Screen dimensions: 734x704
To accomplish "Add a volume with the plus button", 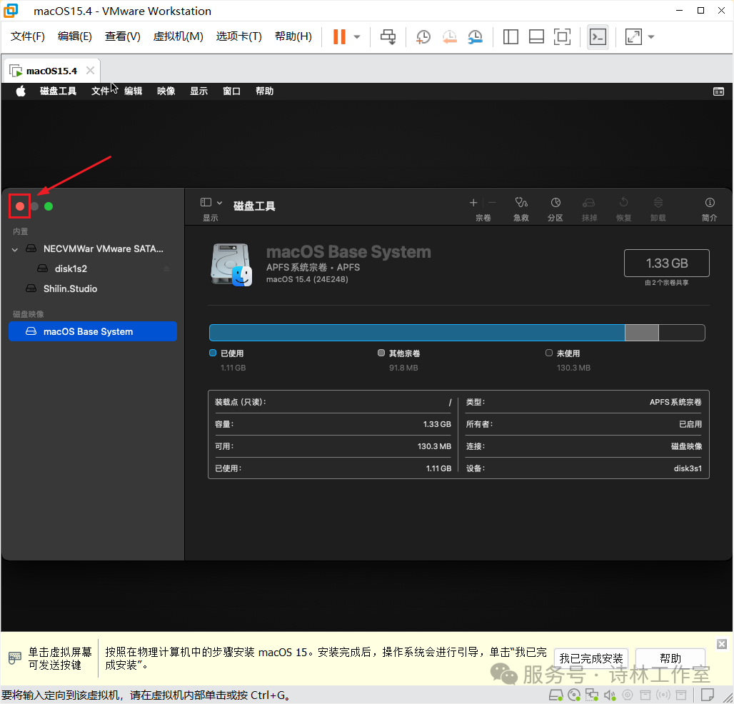I will point(473,203).
